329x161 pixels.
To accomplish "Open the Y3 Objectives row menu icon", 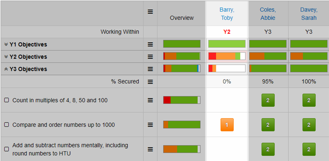I will click(150, 69).
